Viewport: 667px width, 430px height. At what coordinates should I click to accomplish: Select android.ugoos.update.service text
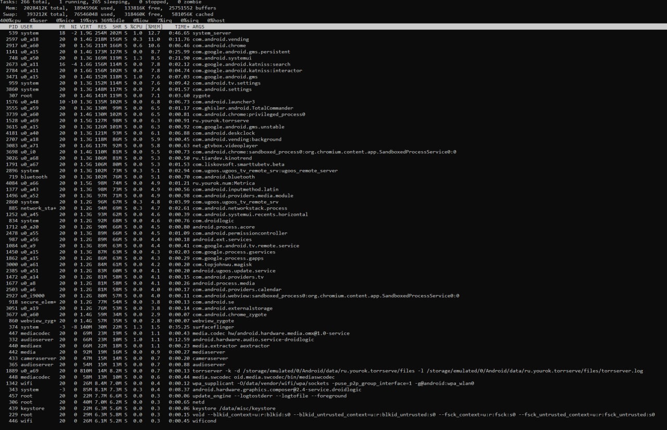pos(234,271)
